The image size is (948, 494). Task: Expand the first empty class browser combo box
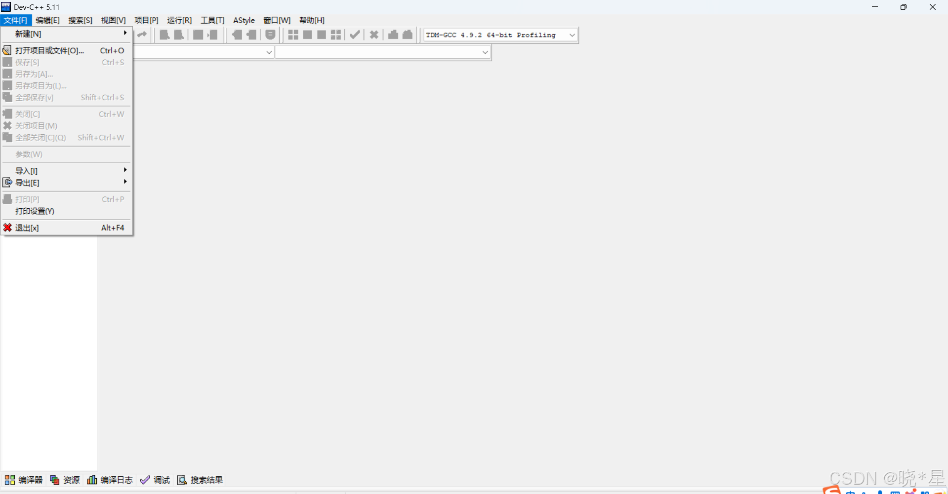click(269, 52)
